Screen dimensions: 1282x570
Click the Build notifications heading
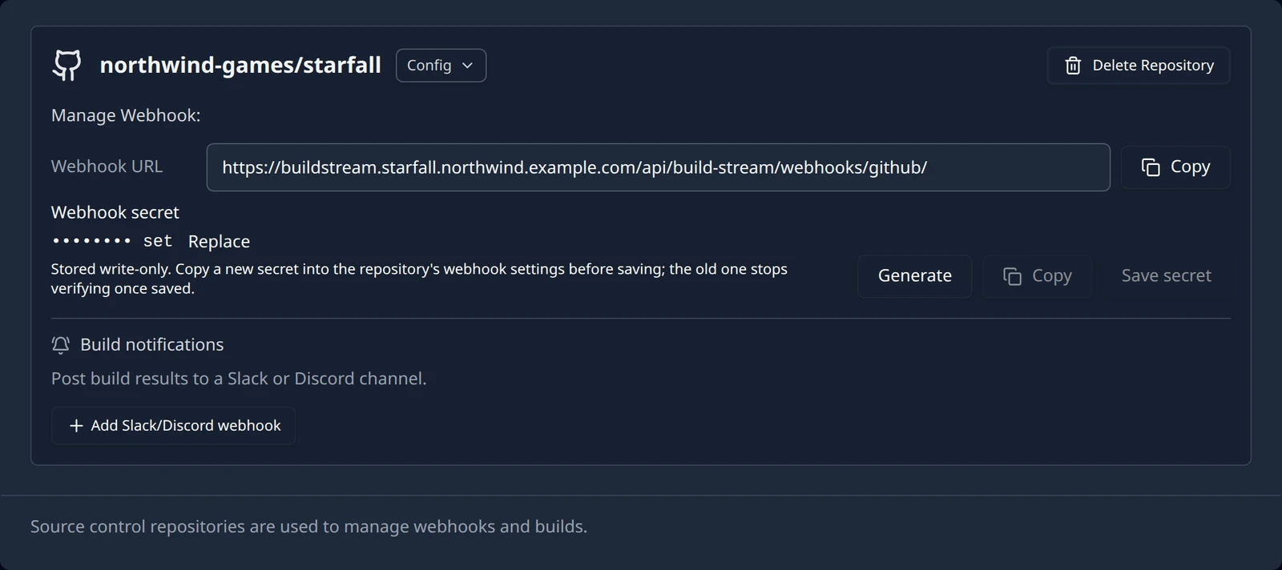[x=152, y=345]
